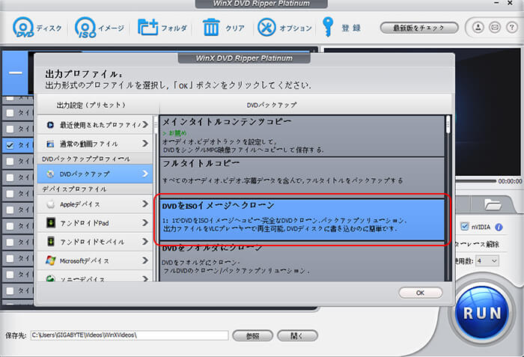
Task: Expand アンドロイドPad arrow
Action: click(x=145, y=222)
